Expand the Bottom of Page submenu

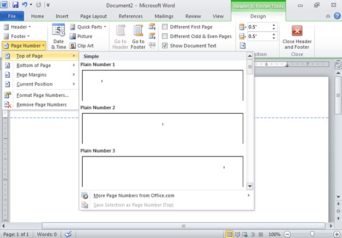(41, 65)
